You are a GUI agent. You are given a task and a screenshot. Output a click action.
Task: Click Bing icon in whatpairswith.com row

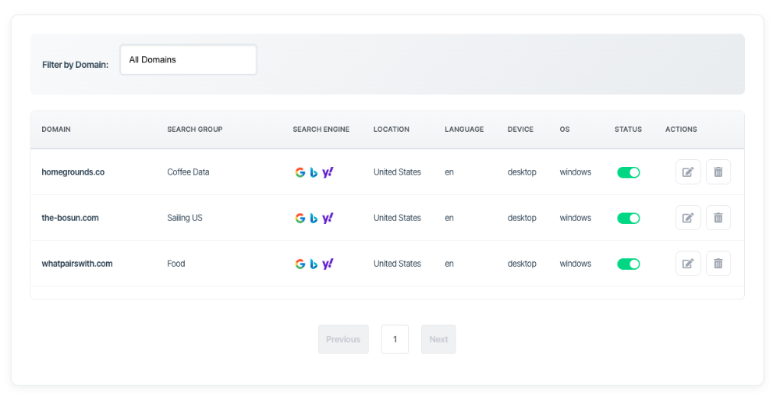pos(314,264)
